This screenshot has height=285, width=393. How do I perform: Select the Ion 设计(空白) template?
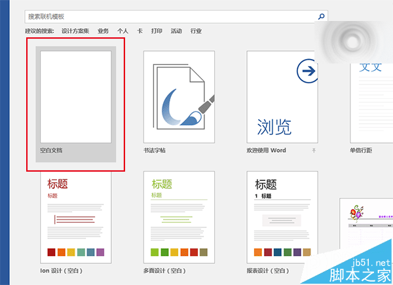click(76, 216)
